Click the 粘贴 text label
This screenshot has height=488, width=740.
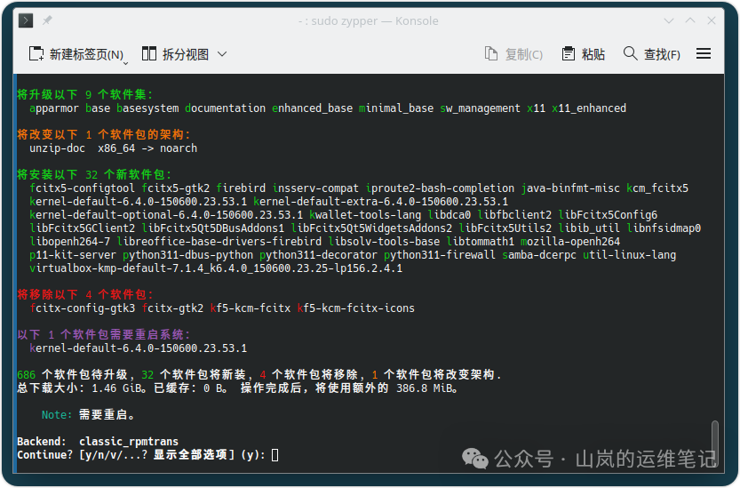tap(593, 54)
